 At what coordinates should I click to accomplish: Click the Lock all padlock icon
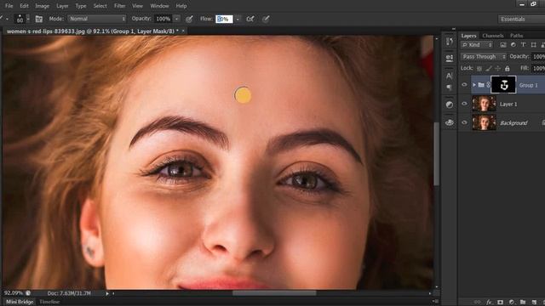pos(508,68)
